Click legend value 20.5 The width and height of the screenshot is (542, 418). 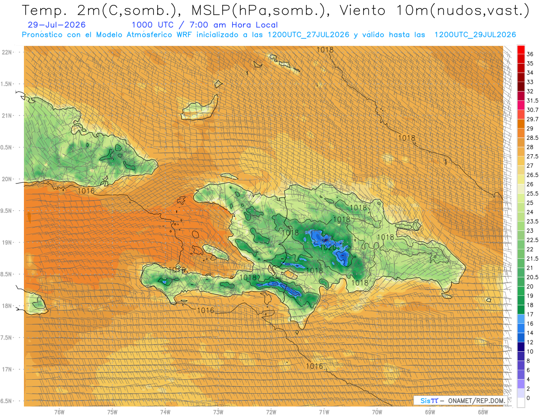coord(533,277)
